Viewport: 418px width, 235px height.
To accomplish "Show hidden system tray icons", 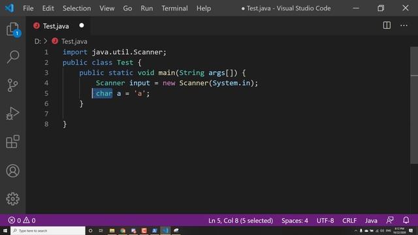I will (x=355, y=230).
